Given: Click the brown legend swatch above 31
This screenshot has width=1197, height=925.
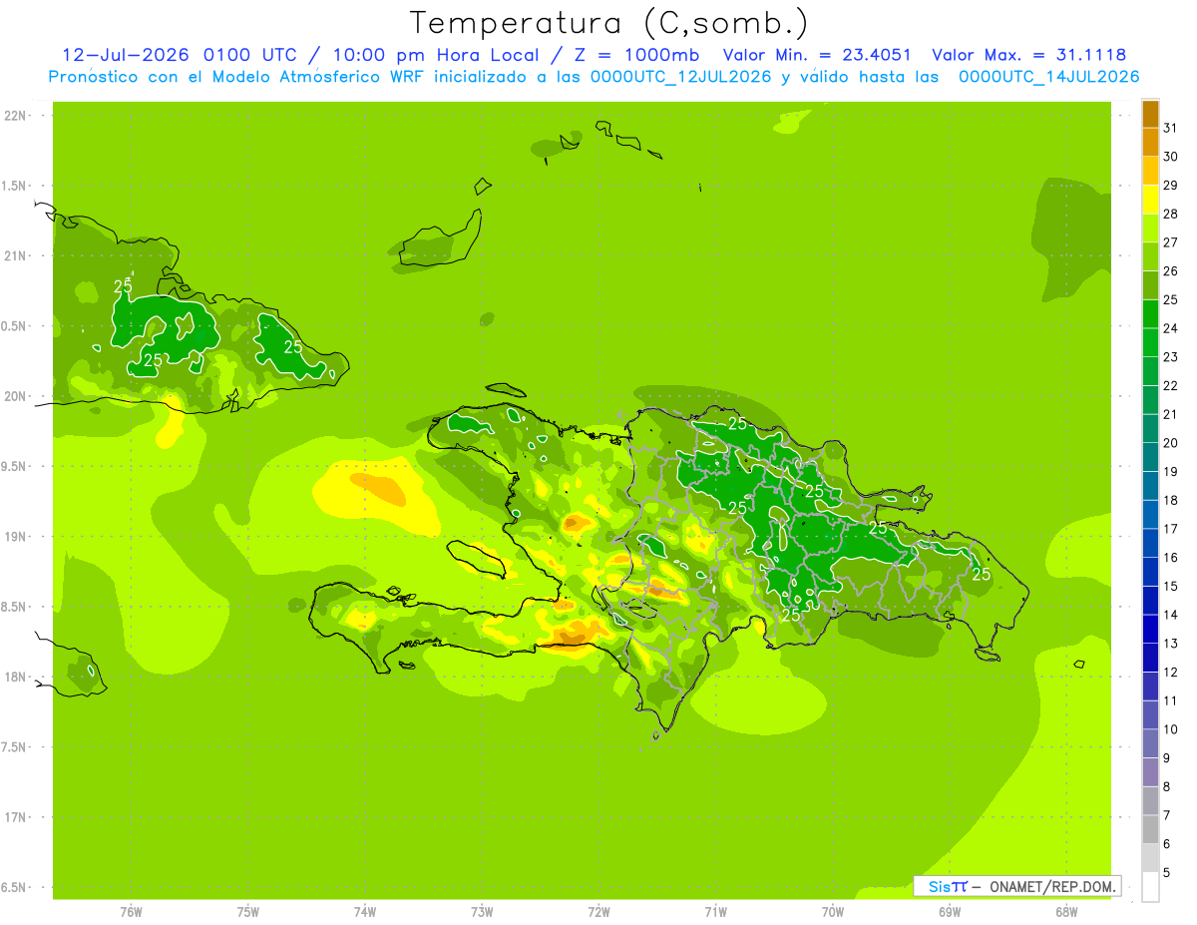Looking at the screenshot, I should click(x=1150, y=113).
